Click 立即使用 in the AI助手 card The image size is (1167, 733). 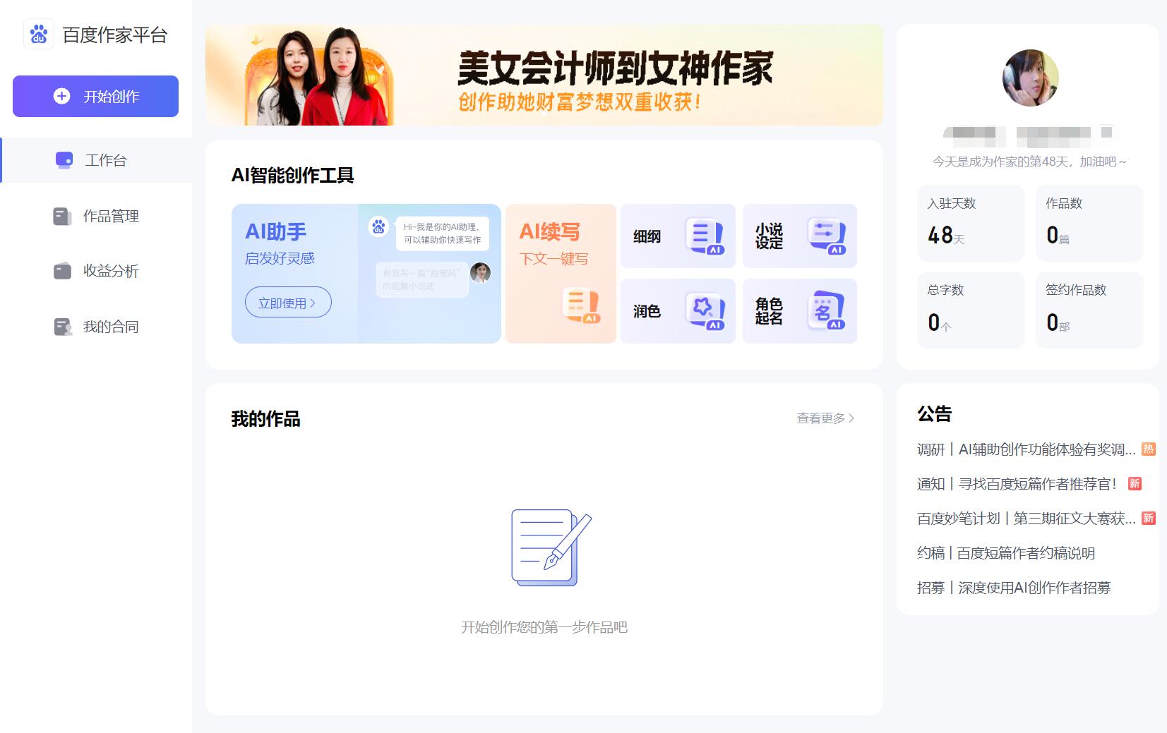click(x=288, y=302)
